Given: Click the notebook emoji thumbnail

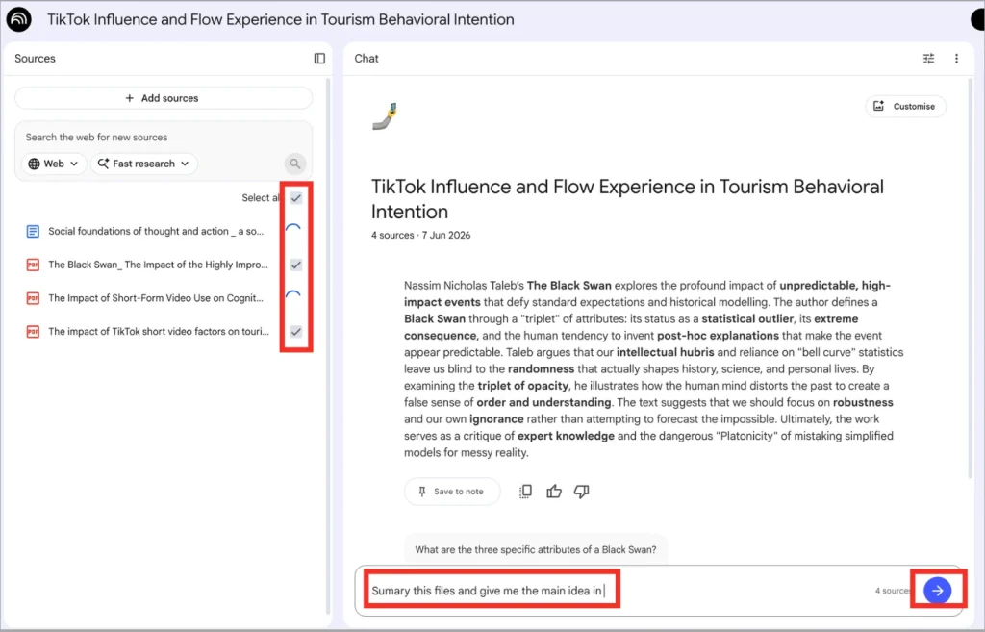Looking at the screenshot, I should pos(385,116).
